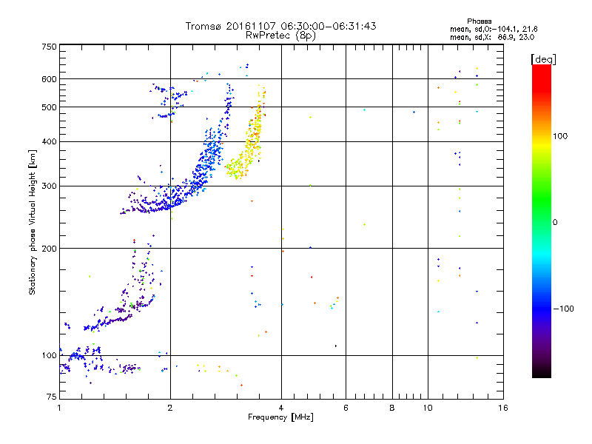Click the '1' x-axis tick label
The width and height of the screenshot is (592, 444).
pos(59,408)
